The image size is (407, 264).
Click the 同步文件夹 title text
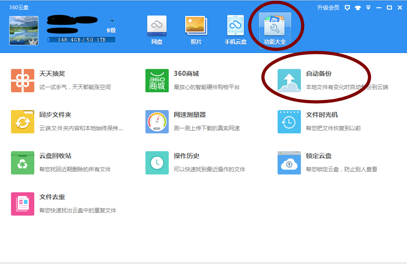click(55, 115)
